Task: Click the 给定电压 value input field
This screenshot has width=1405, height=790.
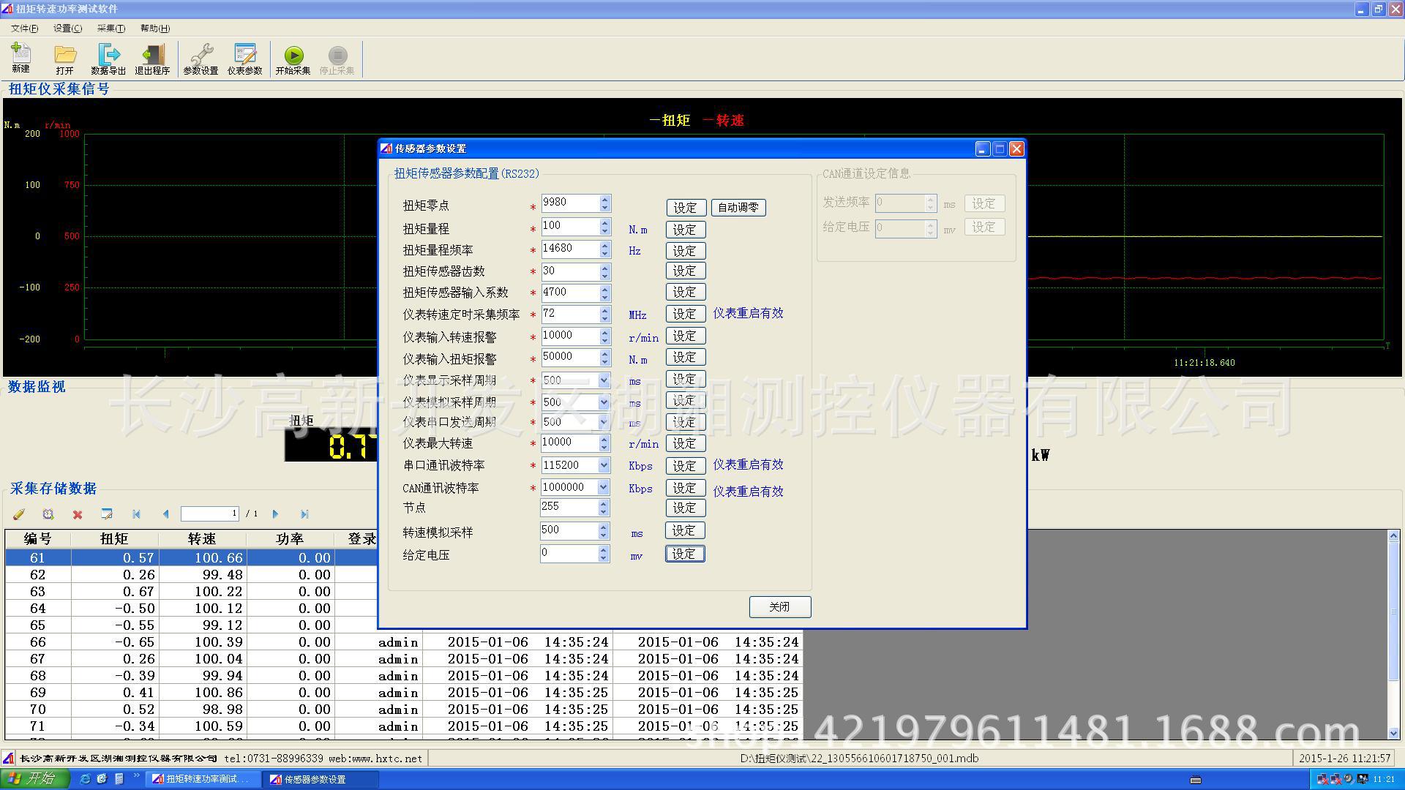Action: pos(569,553)
